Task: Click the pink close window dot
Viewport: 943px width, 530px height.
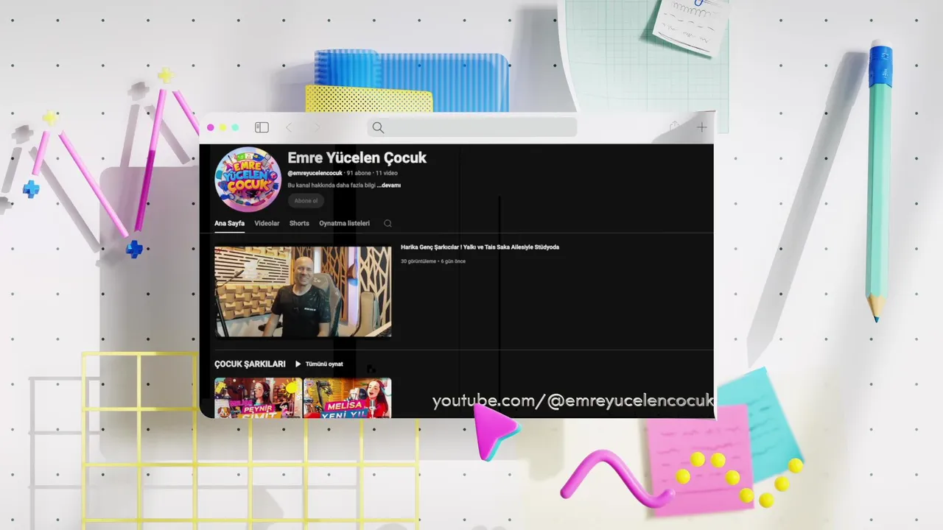Action: click(211, 127)
